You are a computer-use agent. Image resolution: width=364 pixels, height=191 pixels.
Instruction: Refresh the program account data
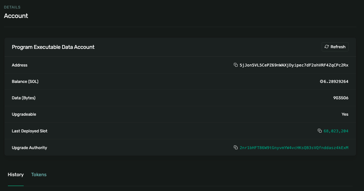tap(335, 47)
